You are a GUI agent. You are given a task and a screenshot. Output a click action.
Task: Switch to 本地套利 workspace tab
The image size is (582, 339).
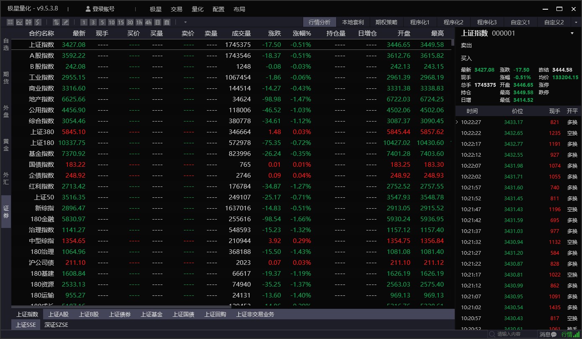[x=353, y=22]
